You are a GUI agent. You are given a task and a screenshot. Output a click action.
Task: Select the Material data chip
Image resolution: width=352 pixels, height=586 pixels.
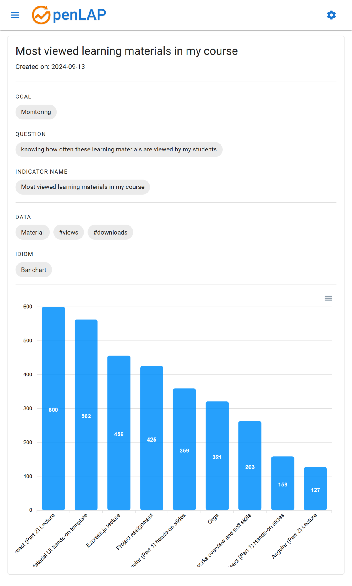tap(33, 233)
